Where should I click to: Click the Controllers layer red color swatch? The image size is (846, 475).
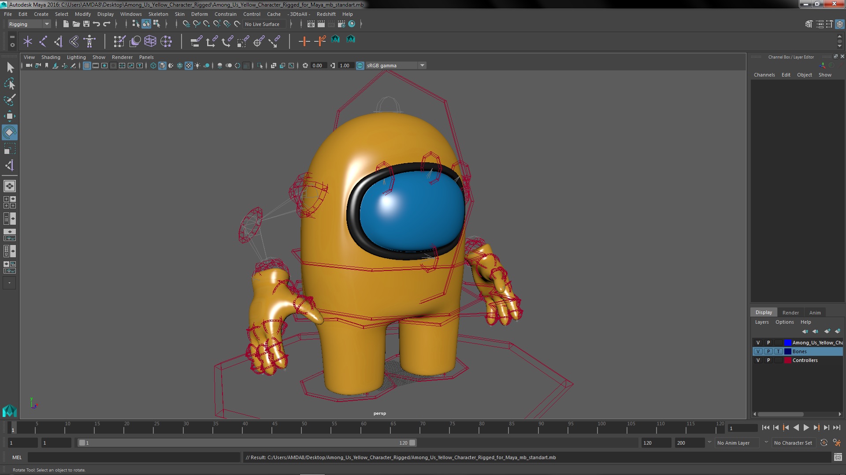tap(787, 360)
